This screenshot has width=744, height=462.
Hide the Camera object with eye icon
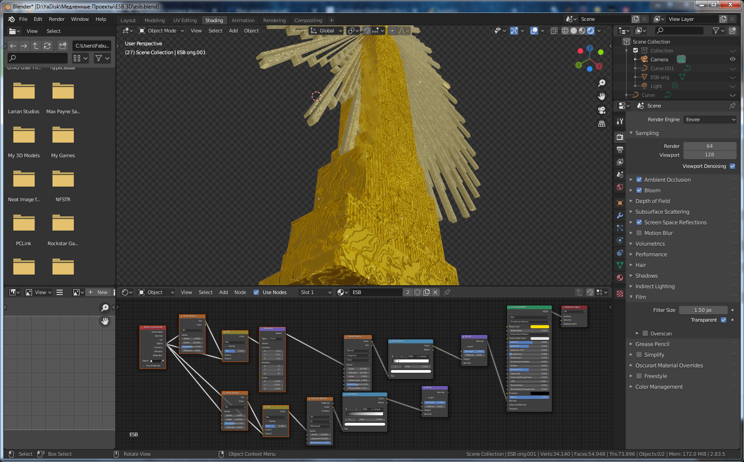pyautogui.click(x=732, y=59)
